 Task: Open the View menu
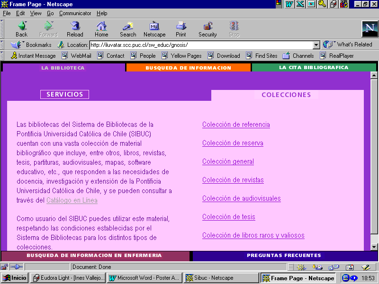click(x=36, y=13)
